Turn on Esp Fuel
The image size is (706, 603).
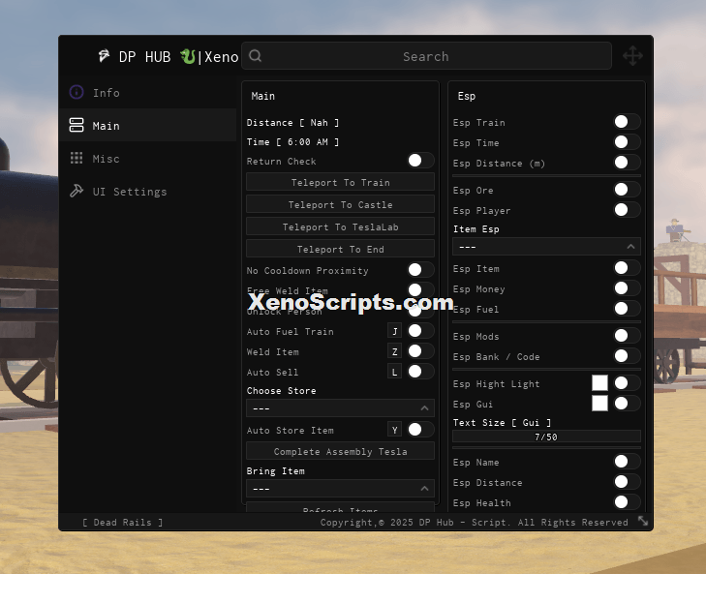(x=628, y=308)
